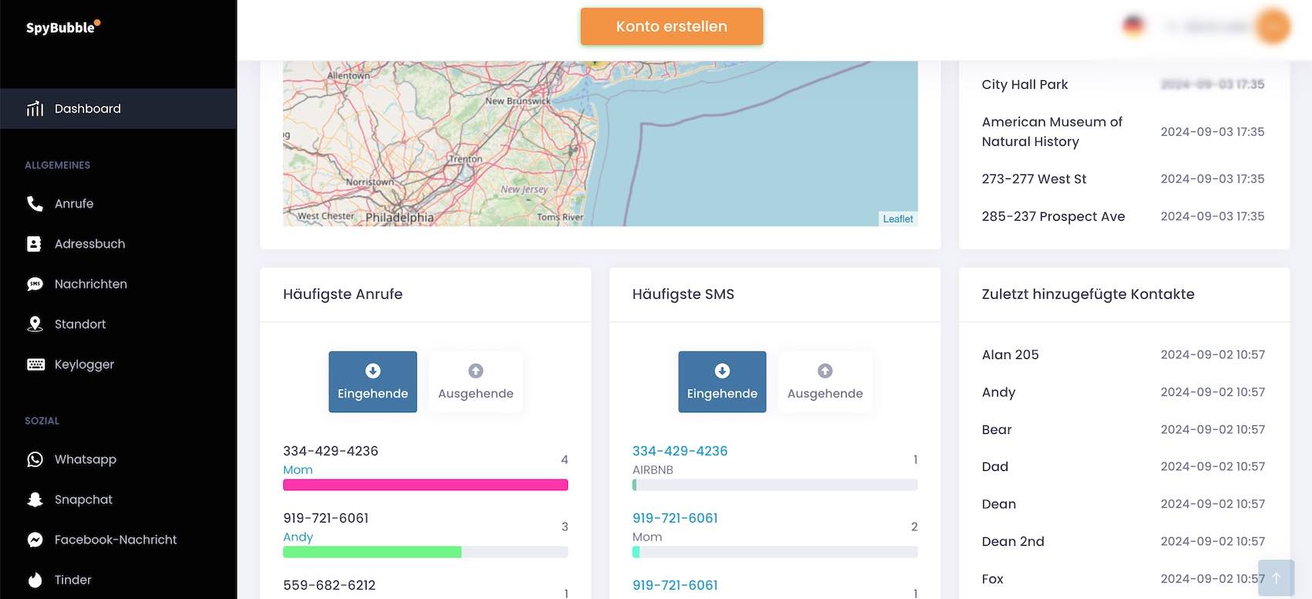The width and height of the screenshot is (1312, 599).
Task: Open SMS number 334-429-4236 AIRBNB
Action: pos(680,451)
